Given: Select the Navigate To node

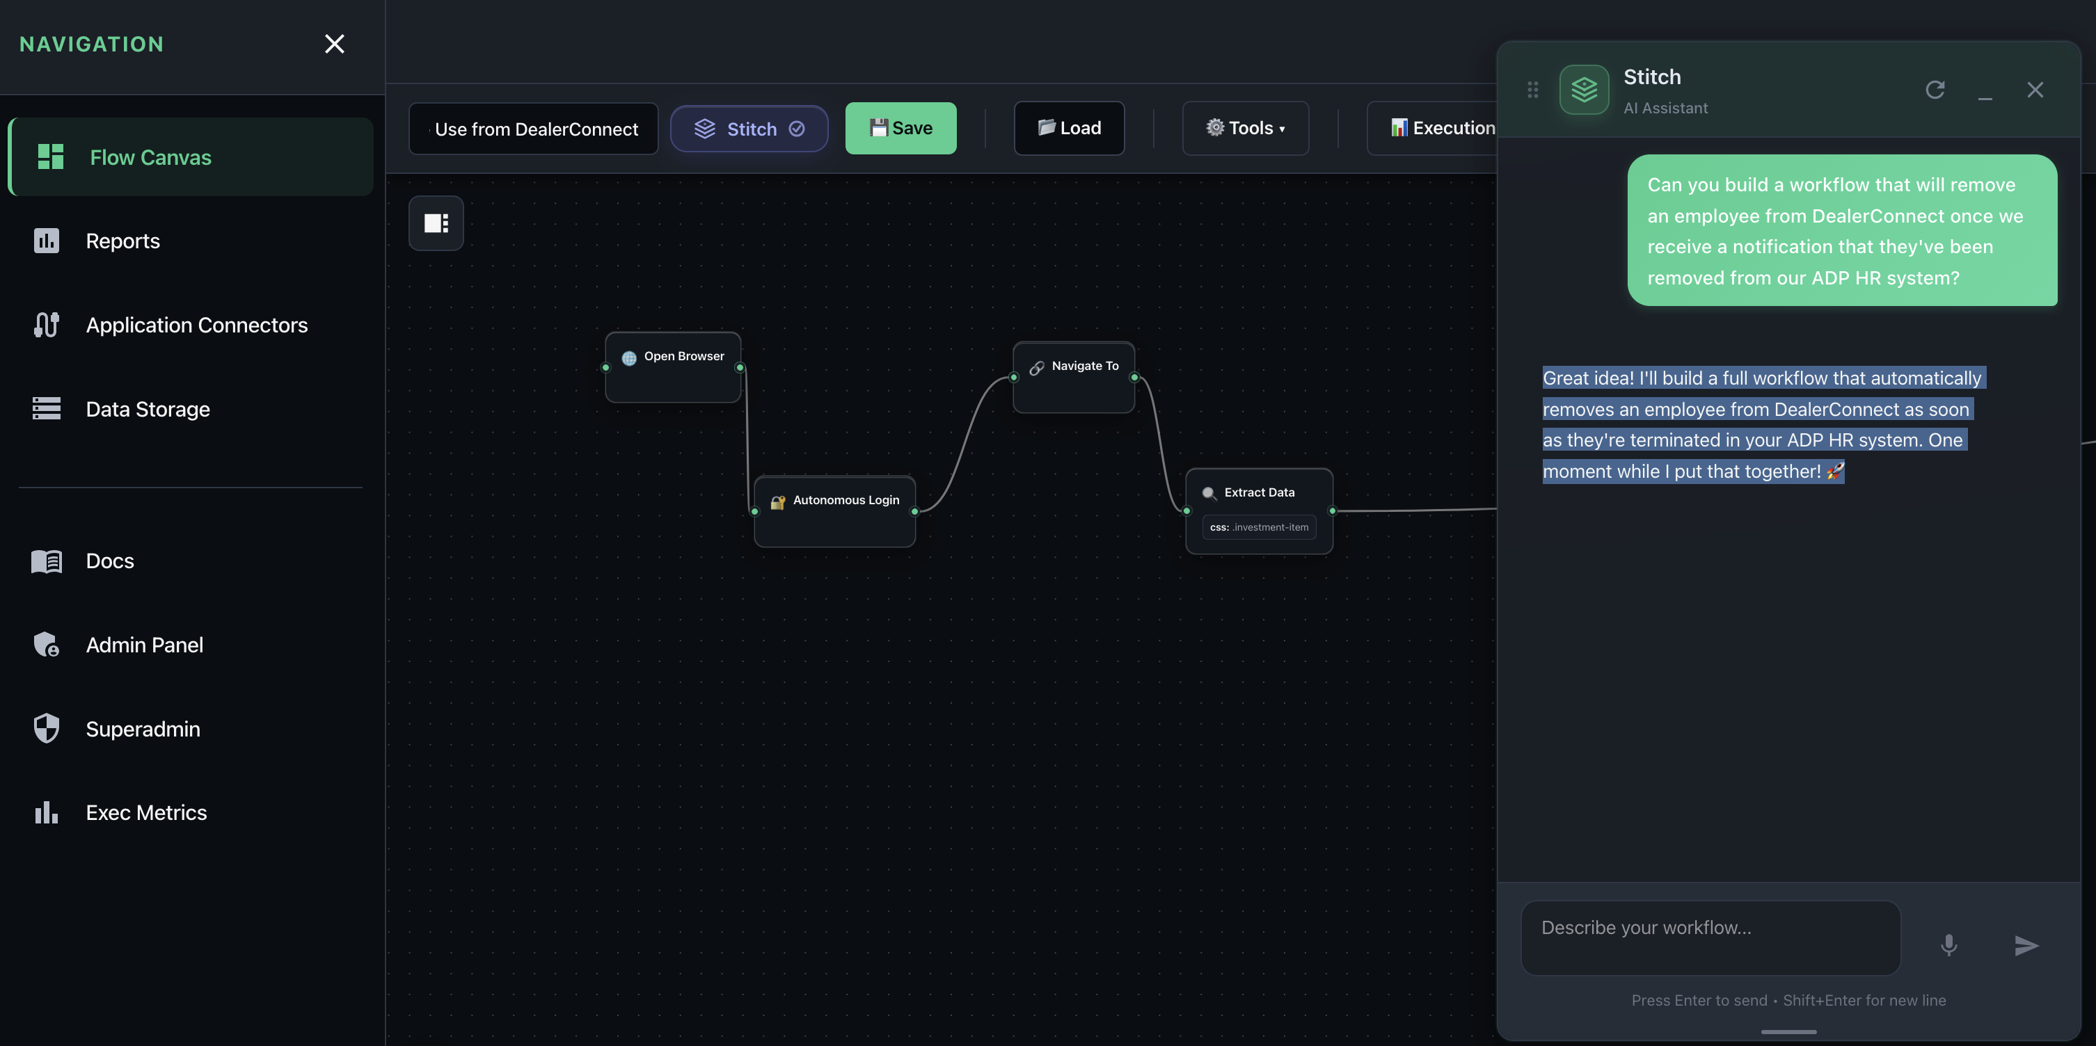Looking at the screenshot, I should coord(1074,376).
